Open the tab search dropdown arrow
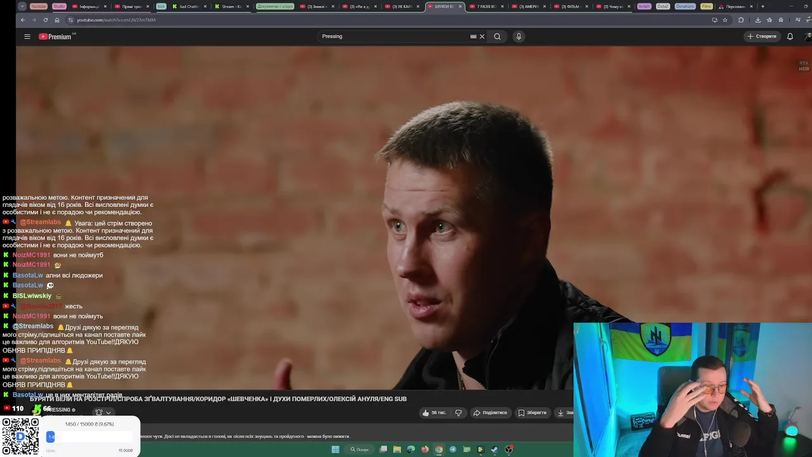The image size is (812, 457). [x=22, y=6]
